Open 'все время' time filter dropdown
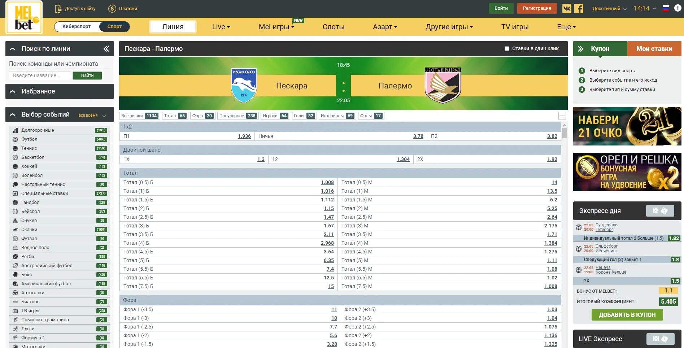Viewport: 684px width, 348px height. point(92,116)
